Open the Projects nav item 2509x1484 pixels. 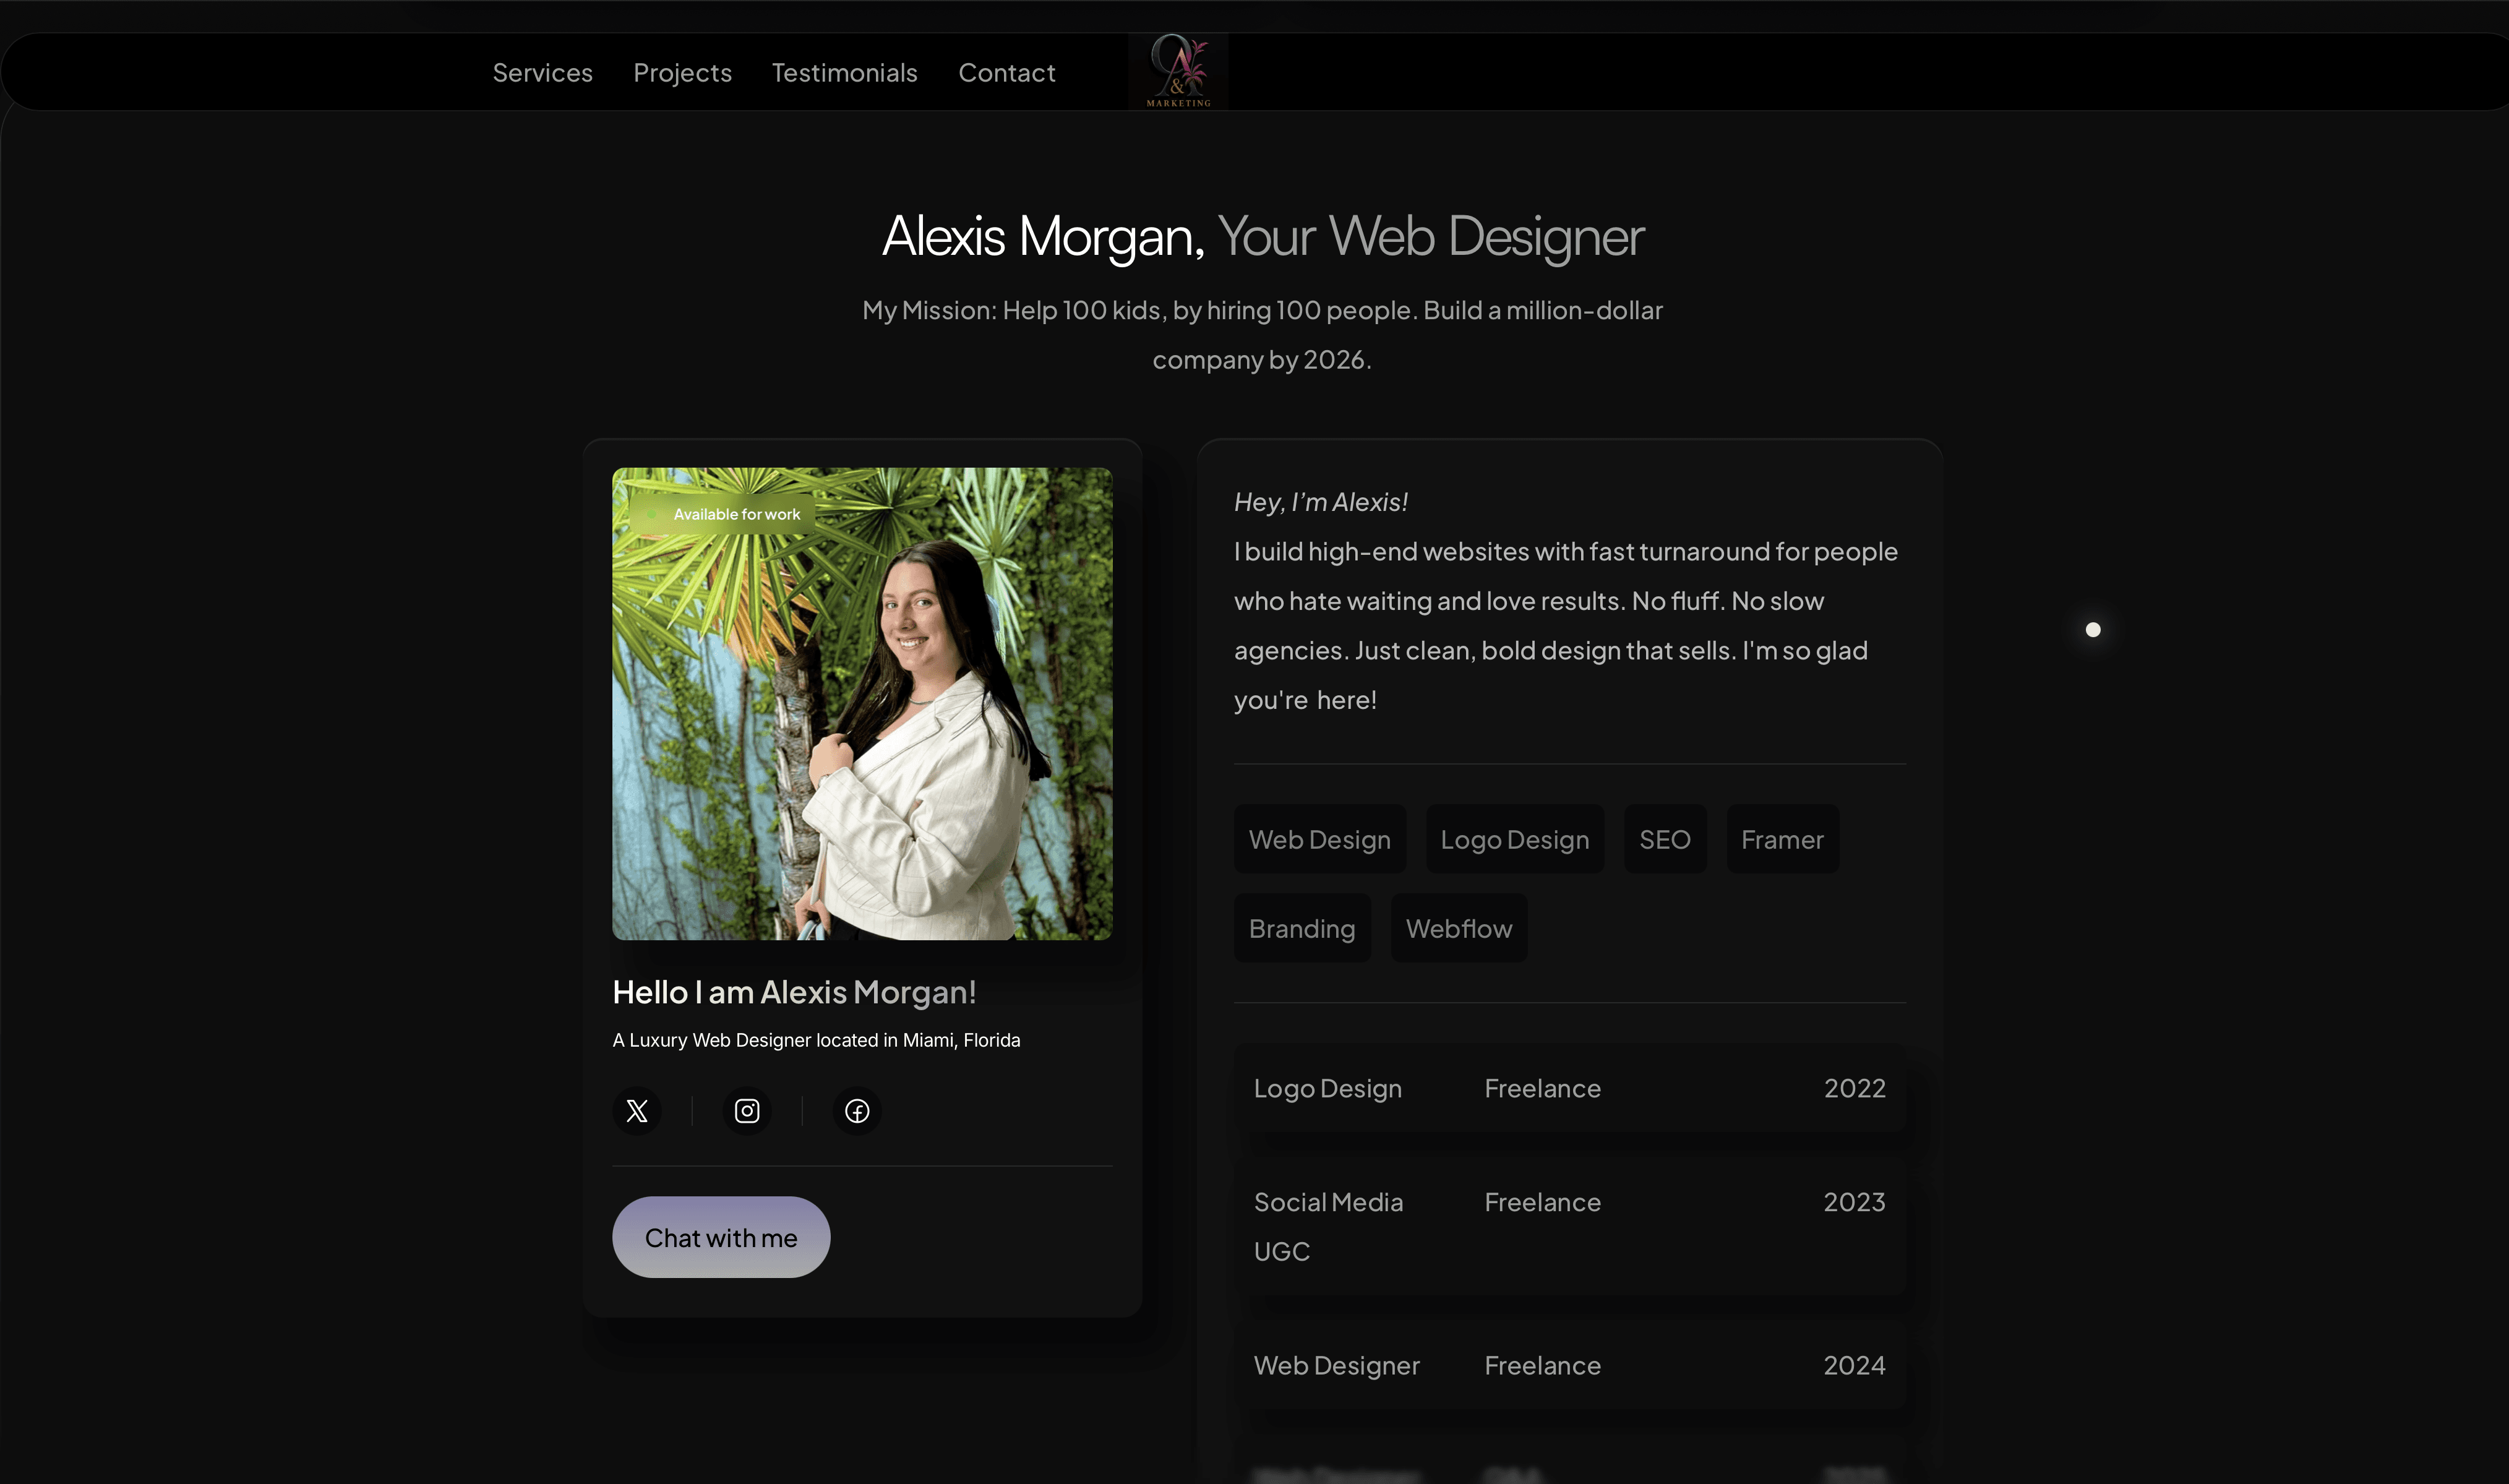pos(682,73)
